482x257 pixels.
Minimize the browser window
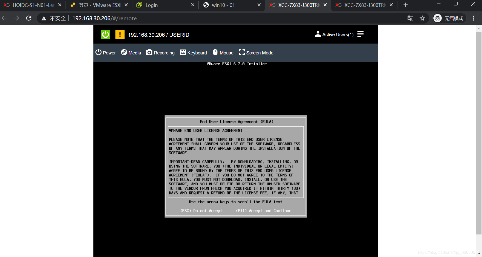tap(439, 4)
